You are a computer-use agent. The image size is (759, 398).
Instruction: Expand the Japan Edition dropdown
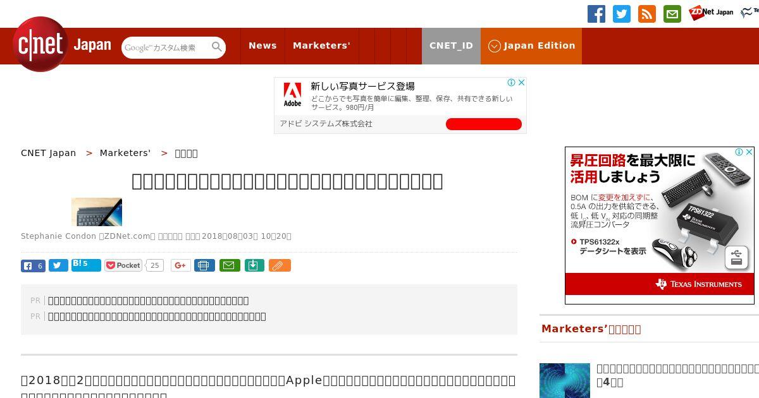pyautogui.click(x=531, y=45)
